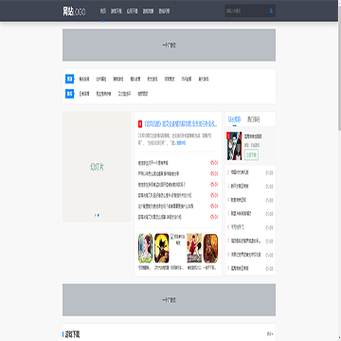Open second category link in upper tag row
Image resolution: width=341 pixels, height=341 pixels.
[101, 79]
